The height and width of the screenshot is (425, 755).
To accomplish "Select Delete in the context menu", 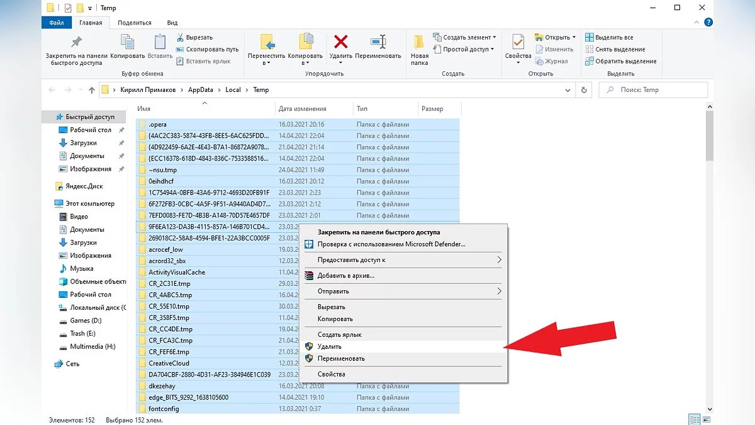I will (x=330, y=347).
